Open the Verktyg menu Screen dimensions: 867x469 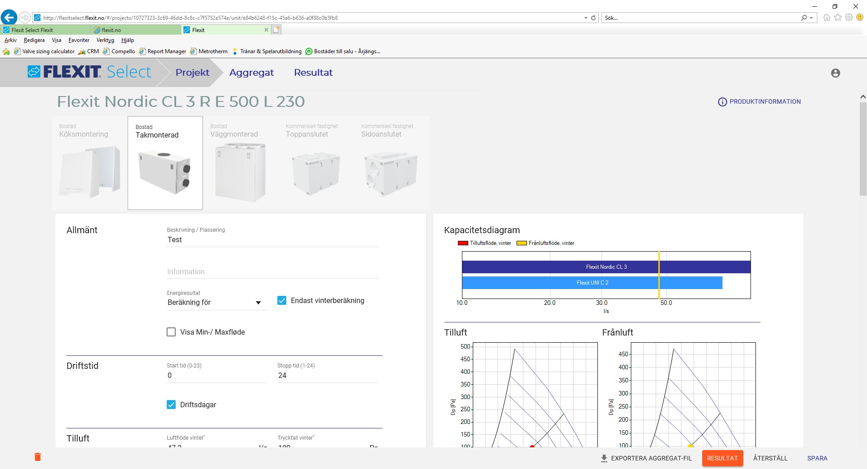[x=105, y=40]
